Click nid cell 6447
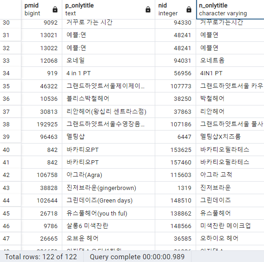This screenshot has height=262, width=264. point(175,137)
